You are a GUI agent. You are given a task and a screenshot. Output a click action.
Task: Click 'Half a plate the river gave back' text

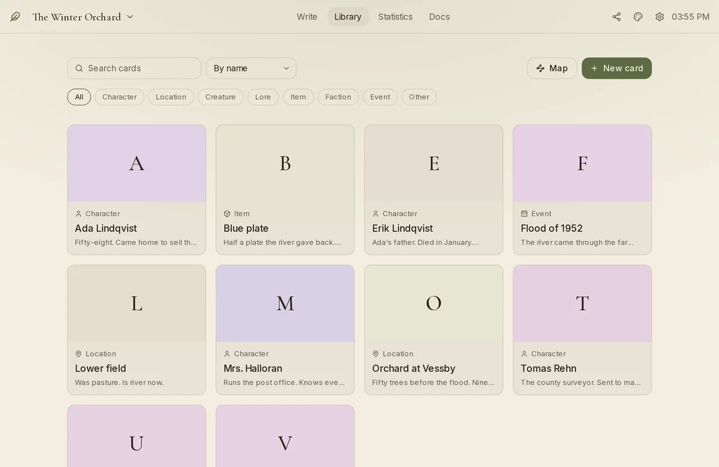(282, 242)
